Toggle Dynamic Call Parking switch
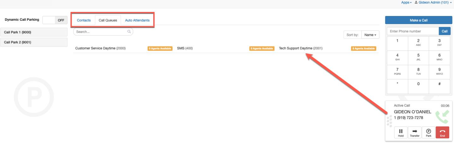 pos(55,20)
